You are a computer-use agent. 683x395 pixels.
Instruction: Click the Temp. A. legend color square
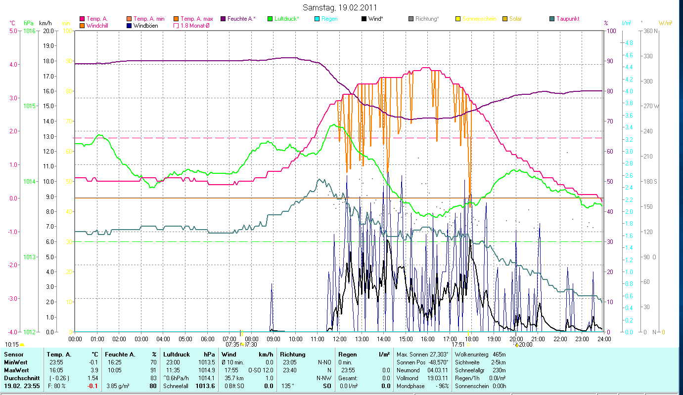coord(82,19)
